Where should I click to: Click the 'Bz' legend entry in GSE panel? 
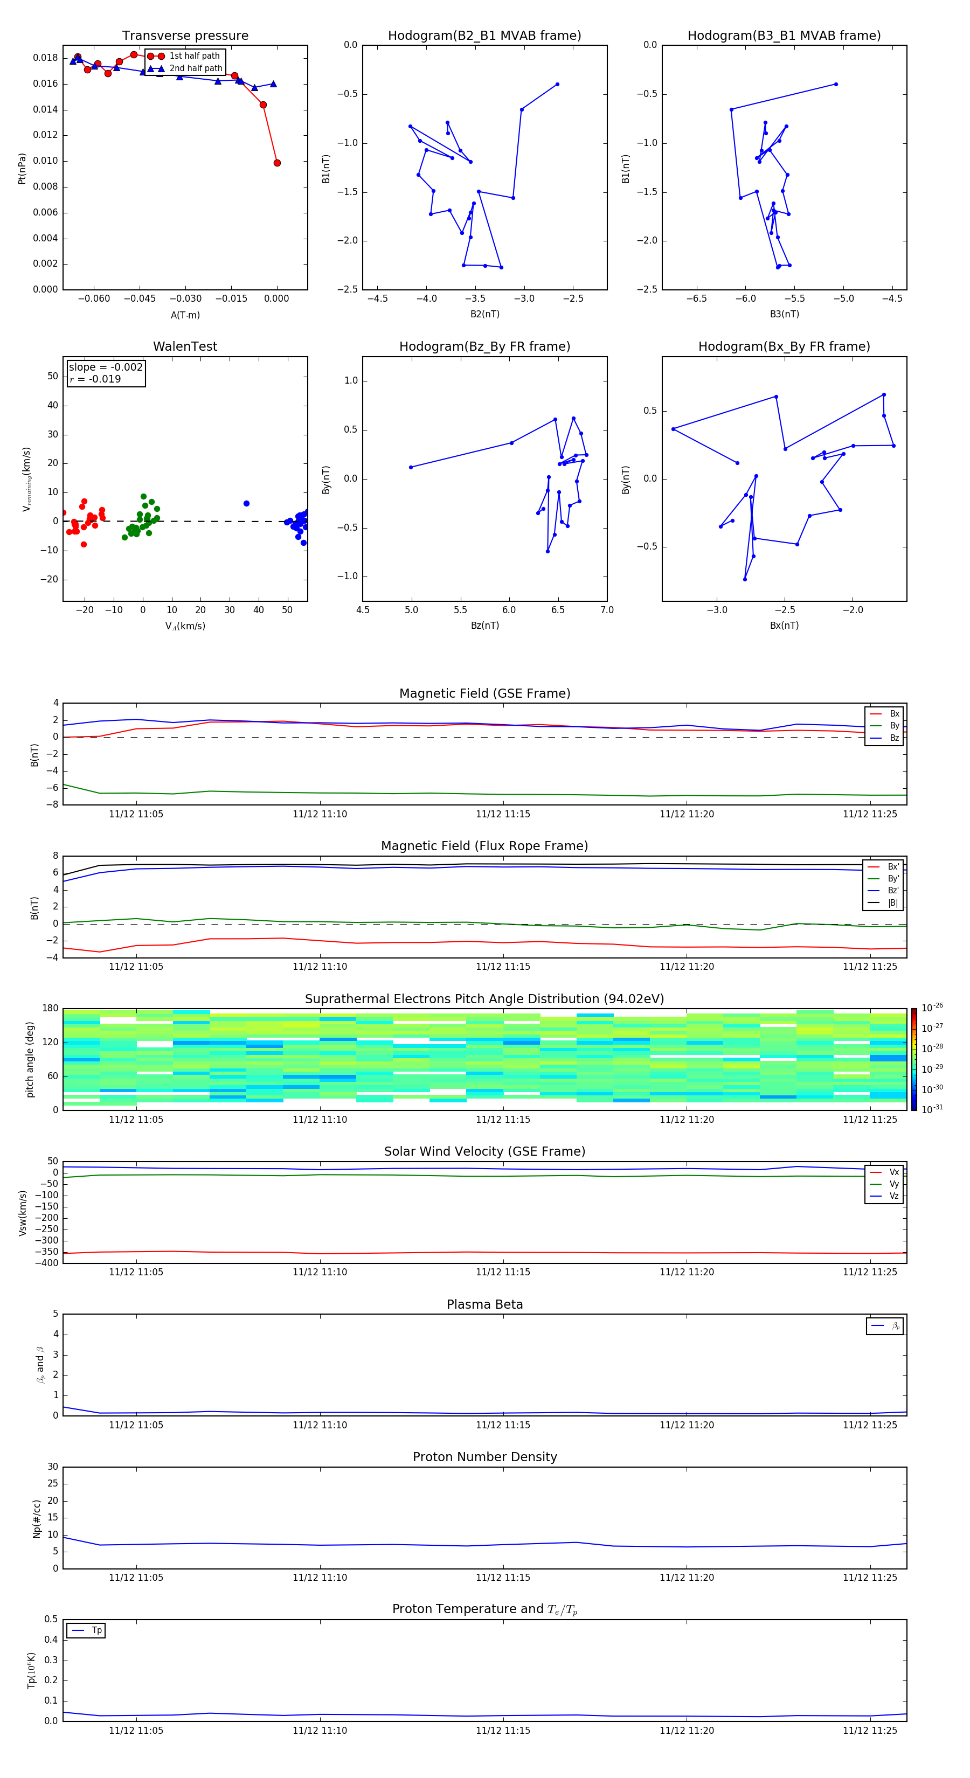tap(884, 738)
